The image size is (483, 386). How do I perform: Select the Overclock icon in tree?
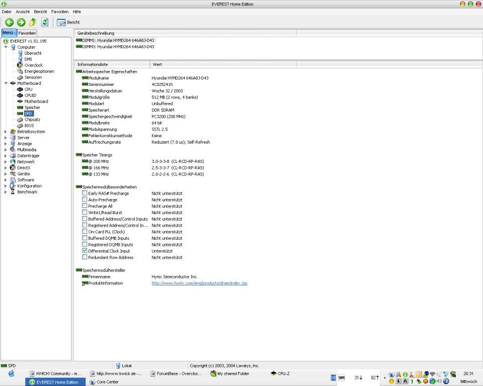tap(20, 65)
